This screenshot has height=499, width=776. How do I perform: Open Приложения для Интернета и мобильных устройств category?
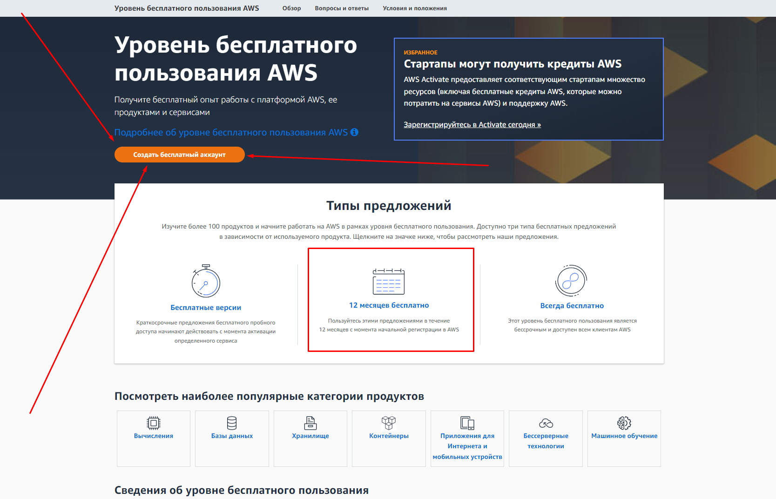pos(467,438)
